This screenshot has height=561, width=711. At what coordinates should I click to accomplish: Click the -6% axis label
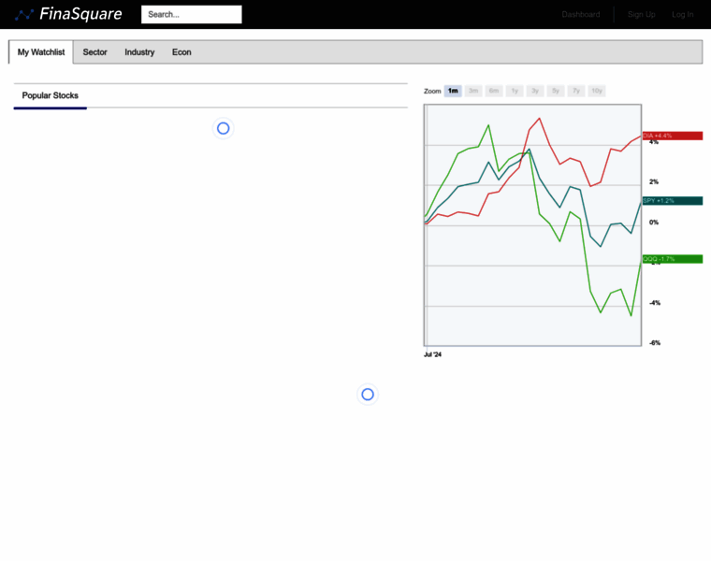click(x=654, y=342)
